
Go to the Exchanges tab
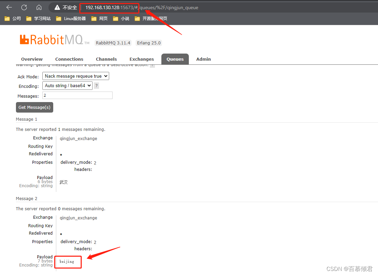(142, 59)
